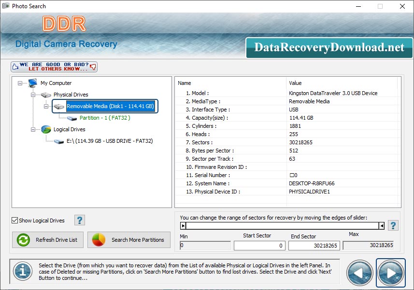Click Search More Partitions button
Screen dimensions: 414x290
(x=129, y=240)
